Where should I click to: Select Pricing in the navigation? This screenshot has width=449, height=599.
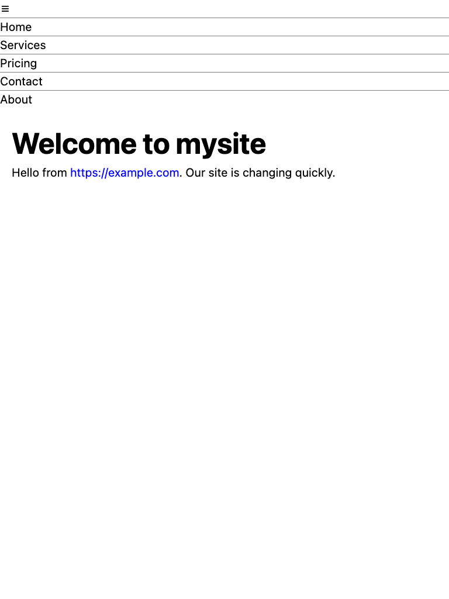[18, 63]
